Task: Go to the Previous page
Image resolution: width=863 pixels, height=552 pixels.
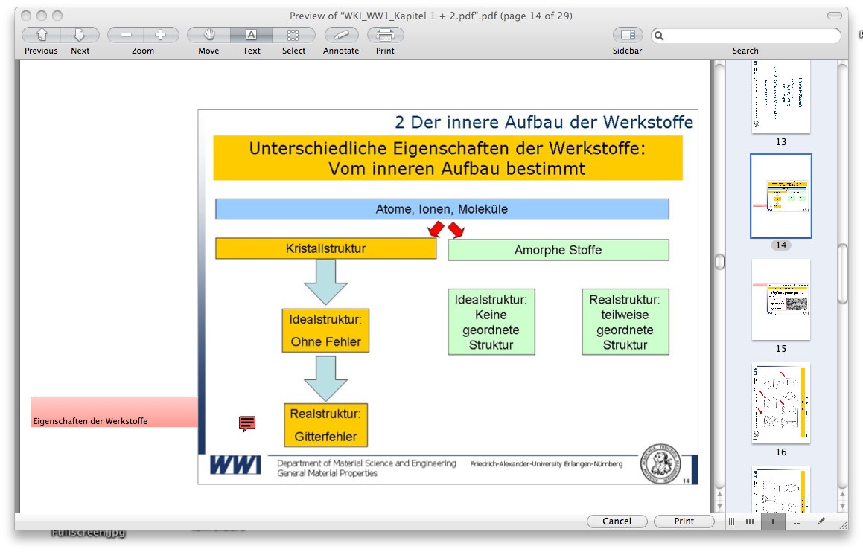Action: click(41, 35)
